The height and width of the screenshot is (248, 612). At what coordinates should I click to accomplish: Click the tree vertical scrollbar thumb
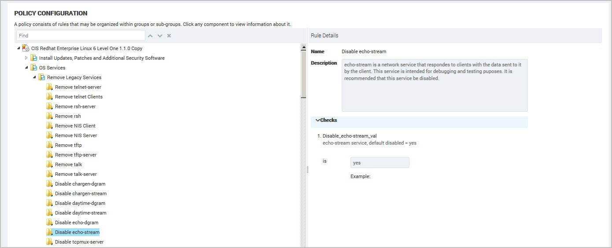coord(303,74)
